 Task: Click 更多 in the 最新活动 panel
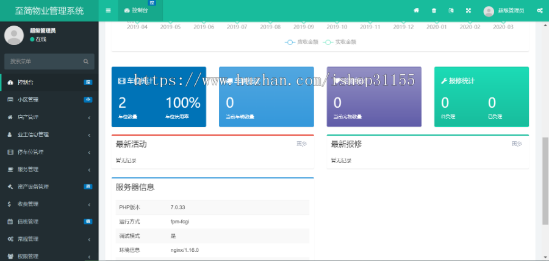coord(301,144)
